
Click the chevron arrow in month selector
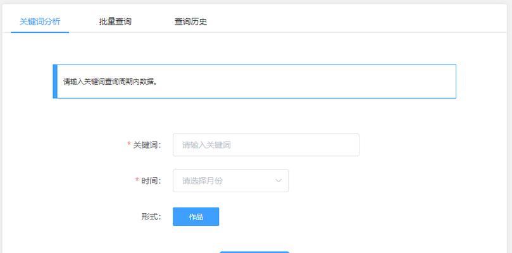tap(278, 180)
